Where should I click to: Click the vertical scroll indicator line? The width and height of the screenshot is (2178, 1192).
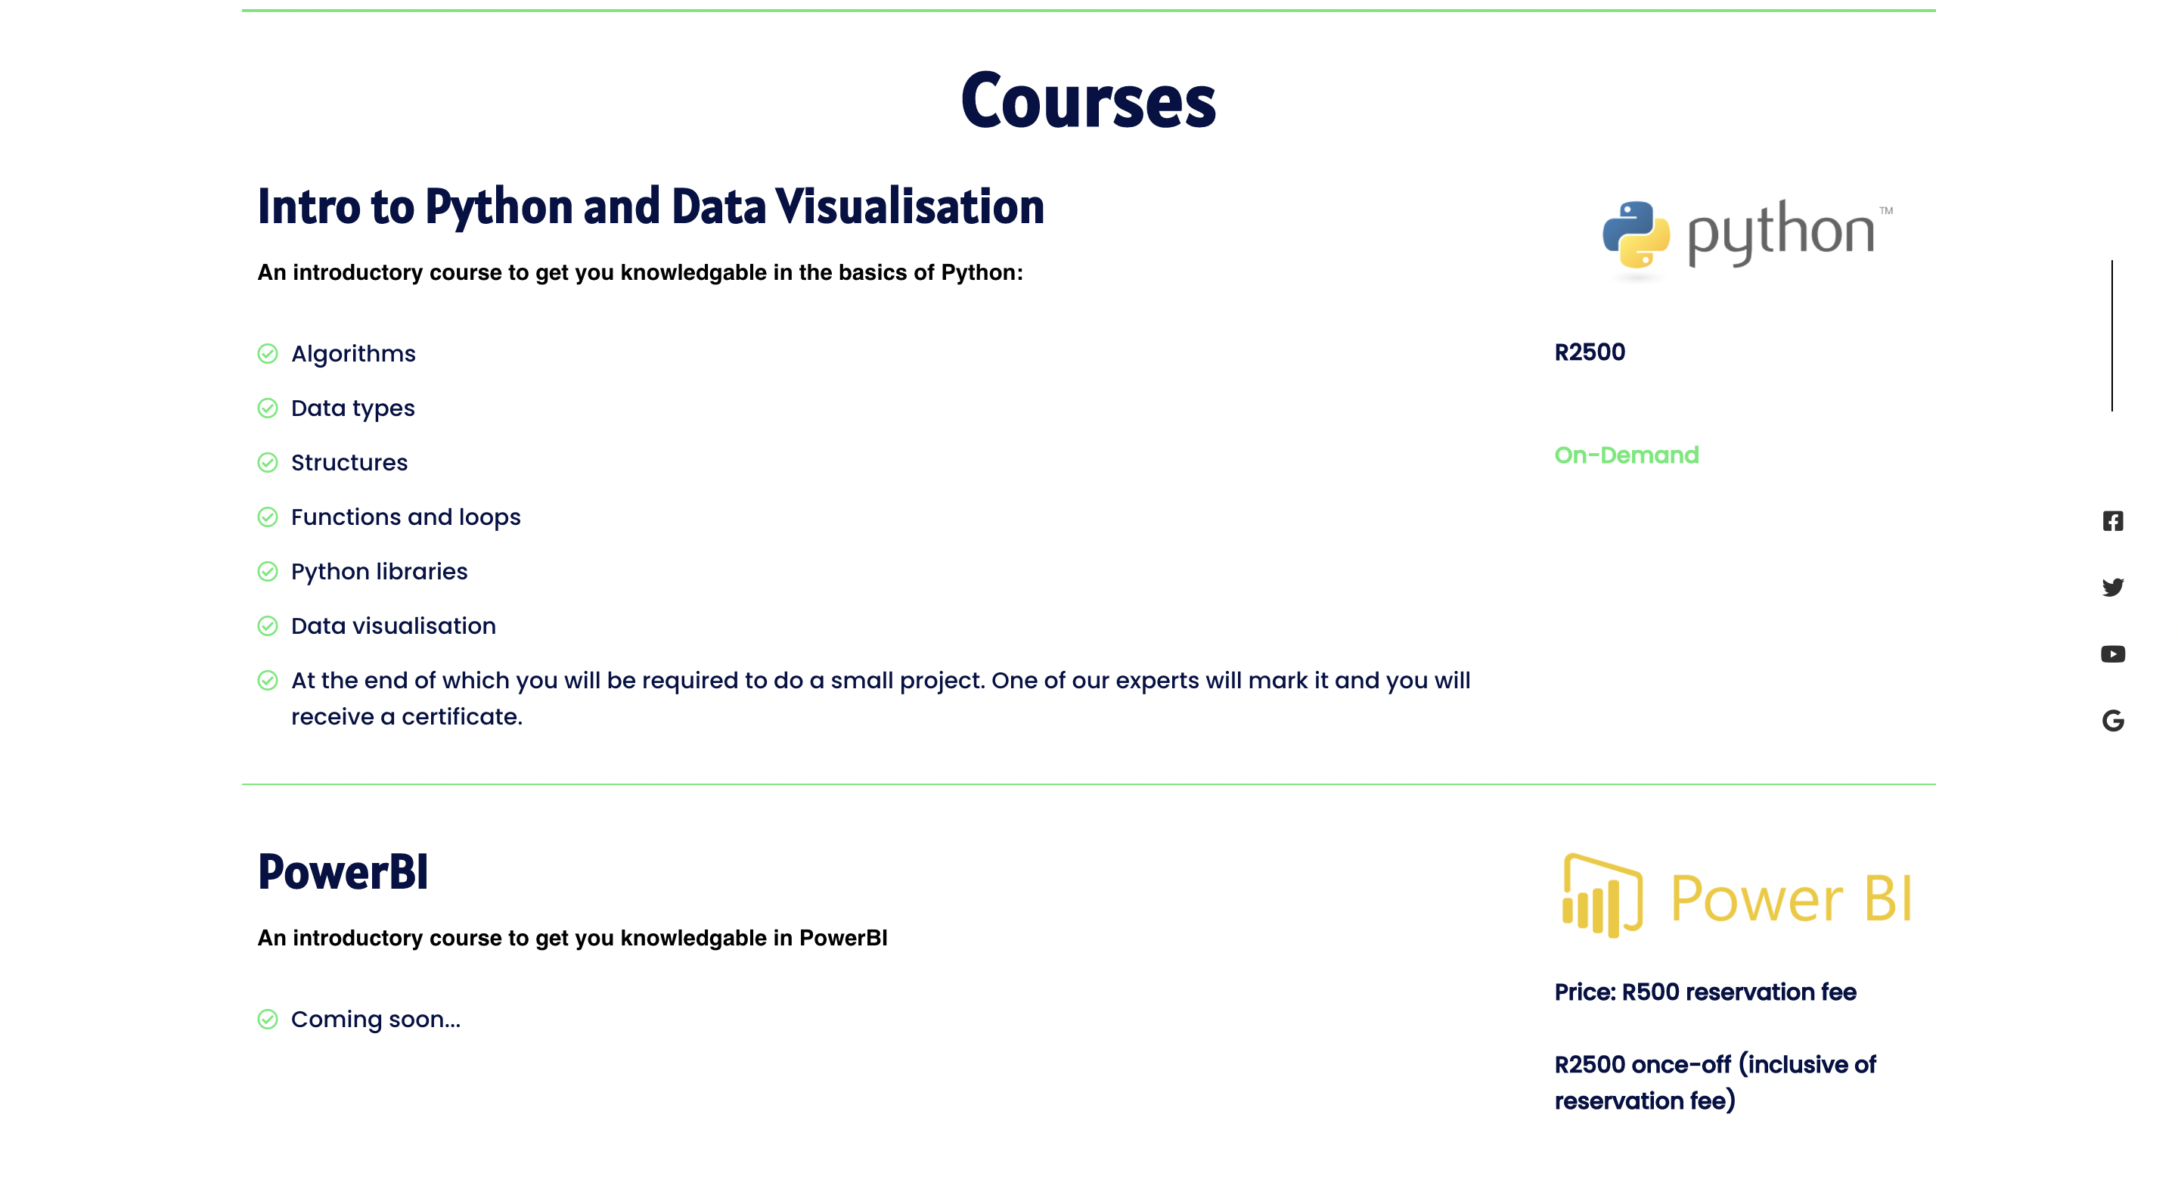click(x=2111, y=336)
